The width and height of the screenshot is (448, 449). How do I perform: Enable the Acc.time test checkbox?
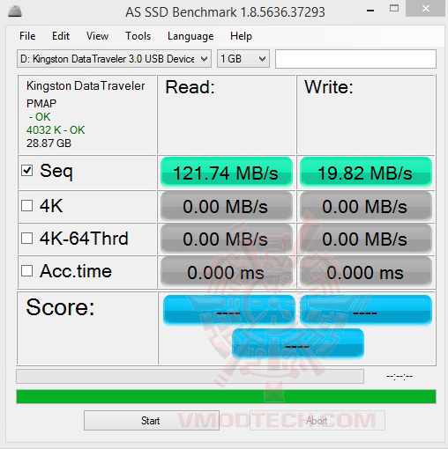pos(26,271)
